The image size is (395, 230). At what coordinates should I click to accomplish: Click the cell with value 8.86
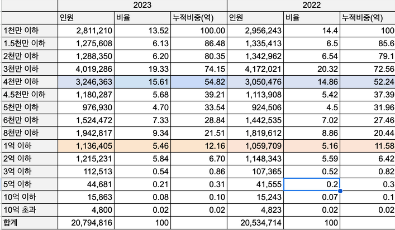pyautogui.click(x=312, y=133)
